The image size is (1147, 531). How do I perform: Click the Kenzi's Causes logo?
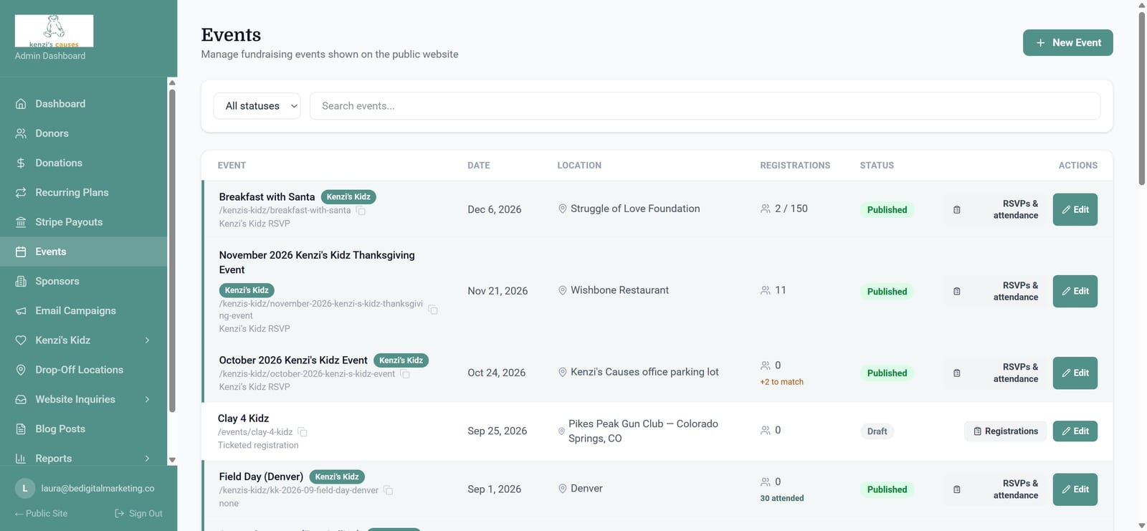(x=54, y=31)
